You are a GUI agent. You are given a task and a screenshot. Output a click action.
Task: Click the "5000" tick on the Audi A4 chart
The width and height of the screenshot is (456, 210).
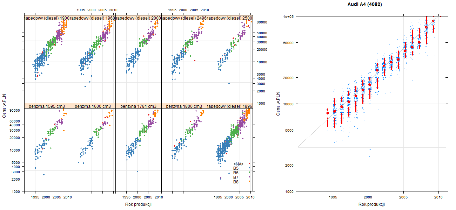pos(289,130)
